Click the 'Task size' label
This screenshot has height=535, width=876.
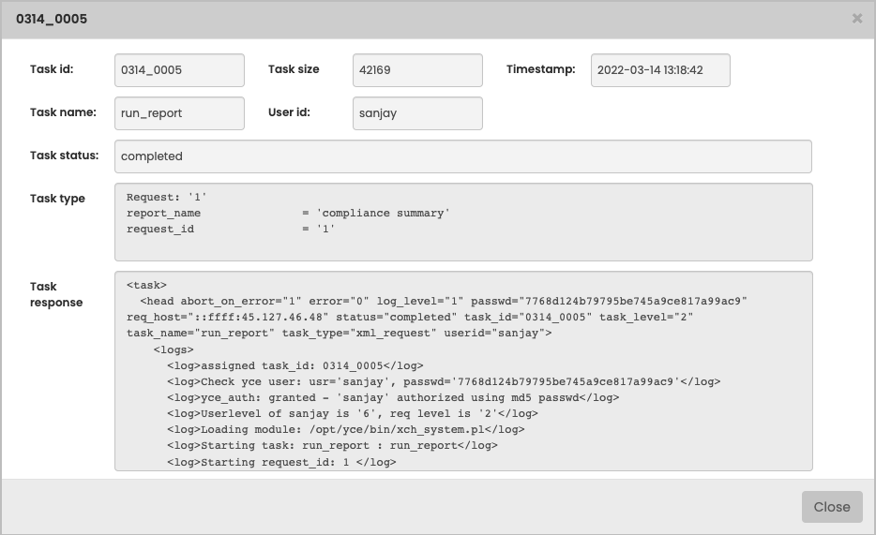click(x=294, y=69)
